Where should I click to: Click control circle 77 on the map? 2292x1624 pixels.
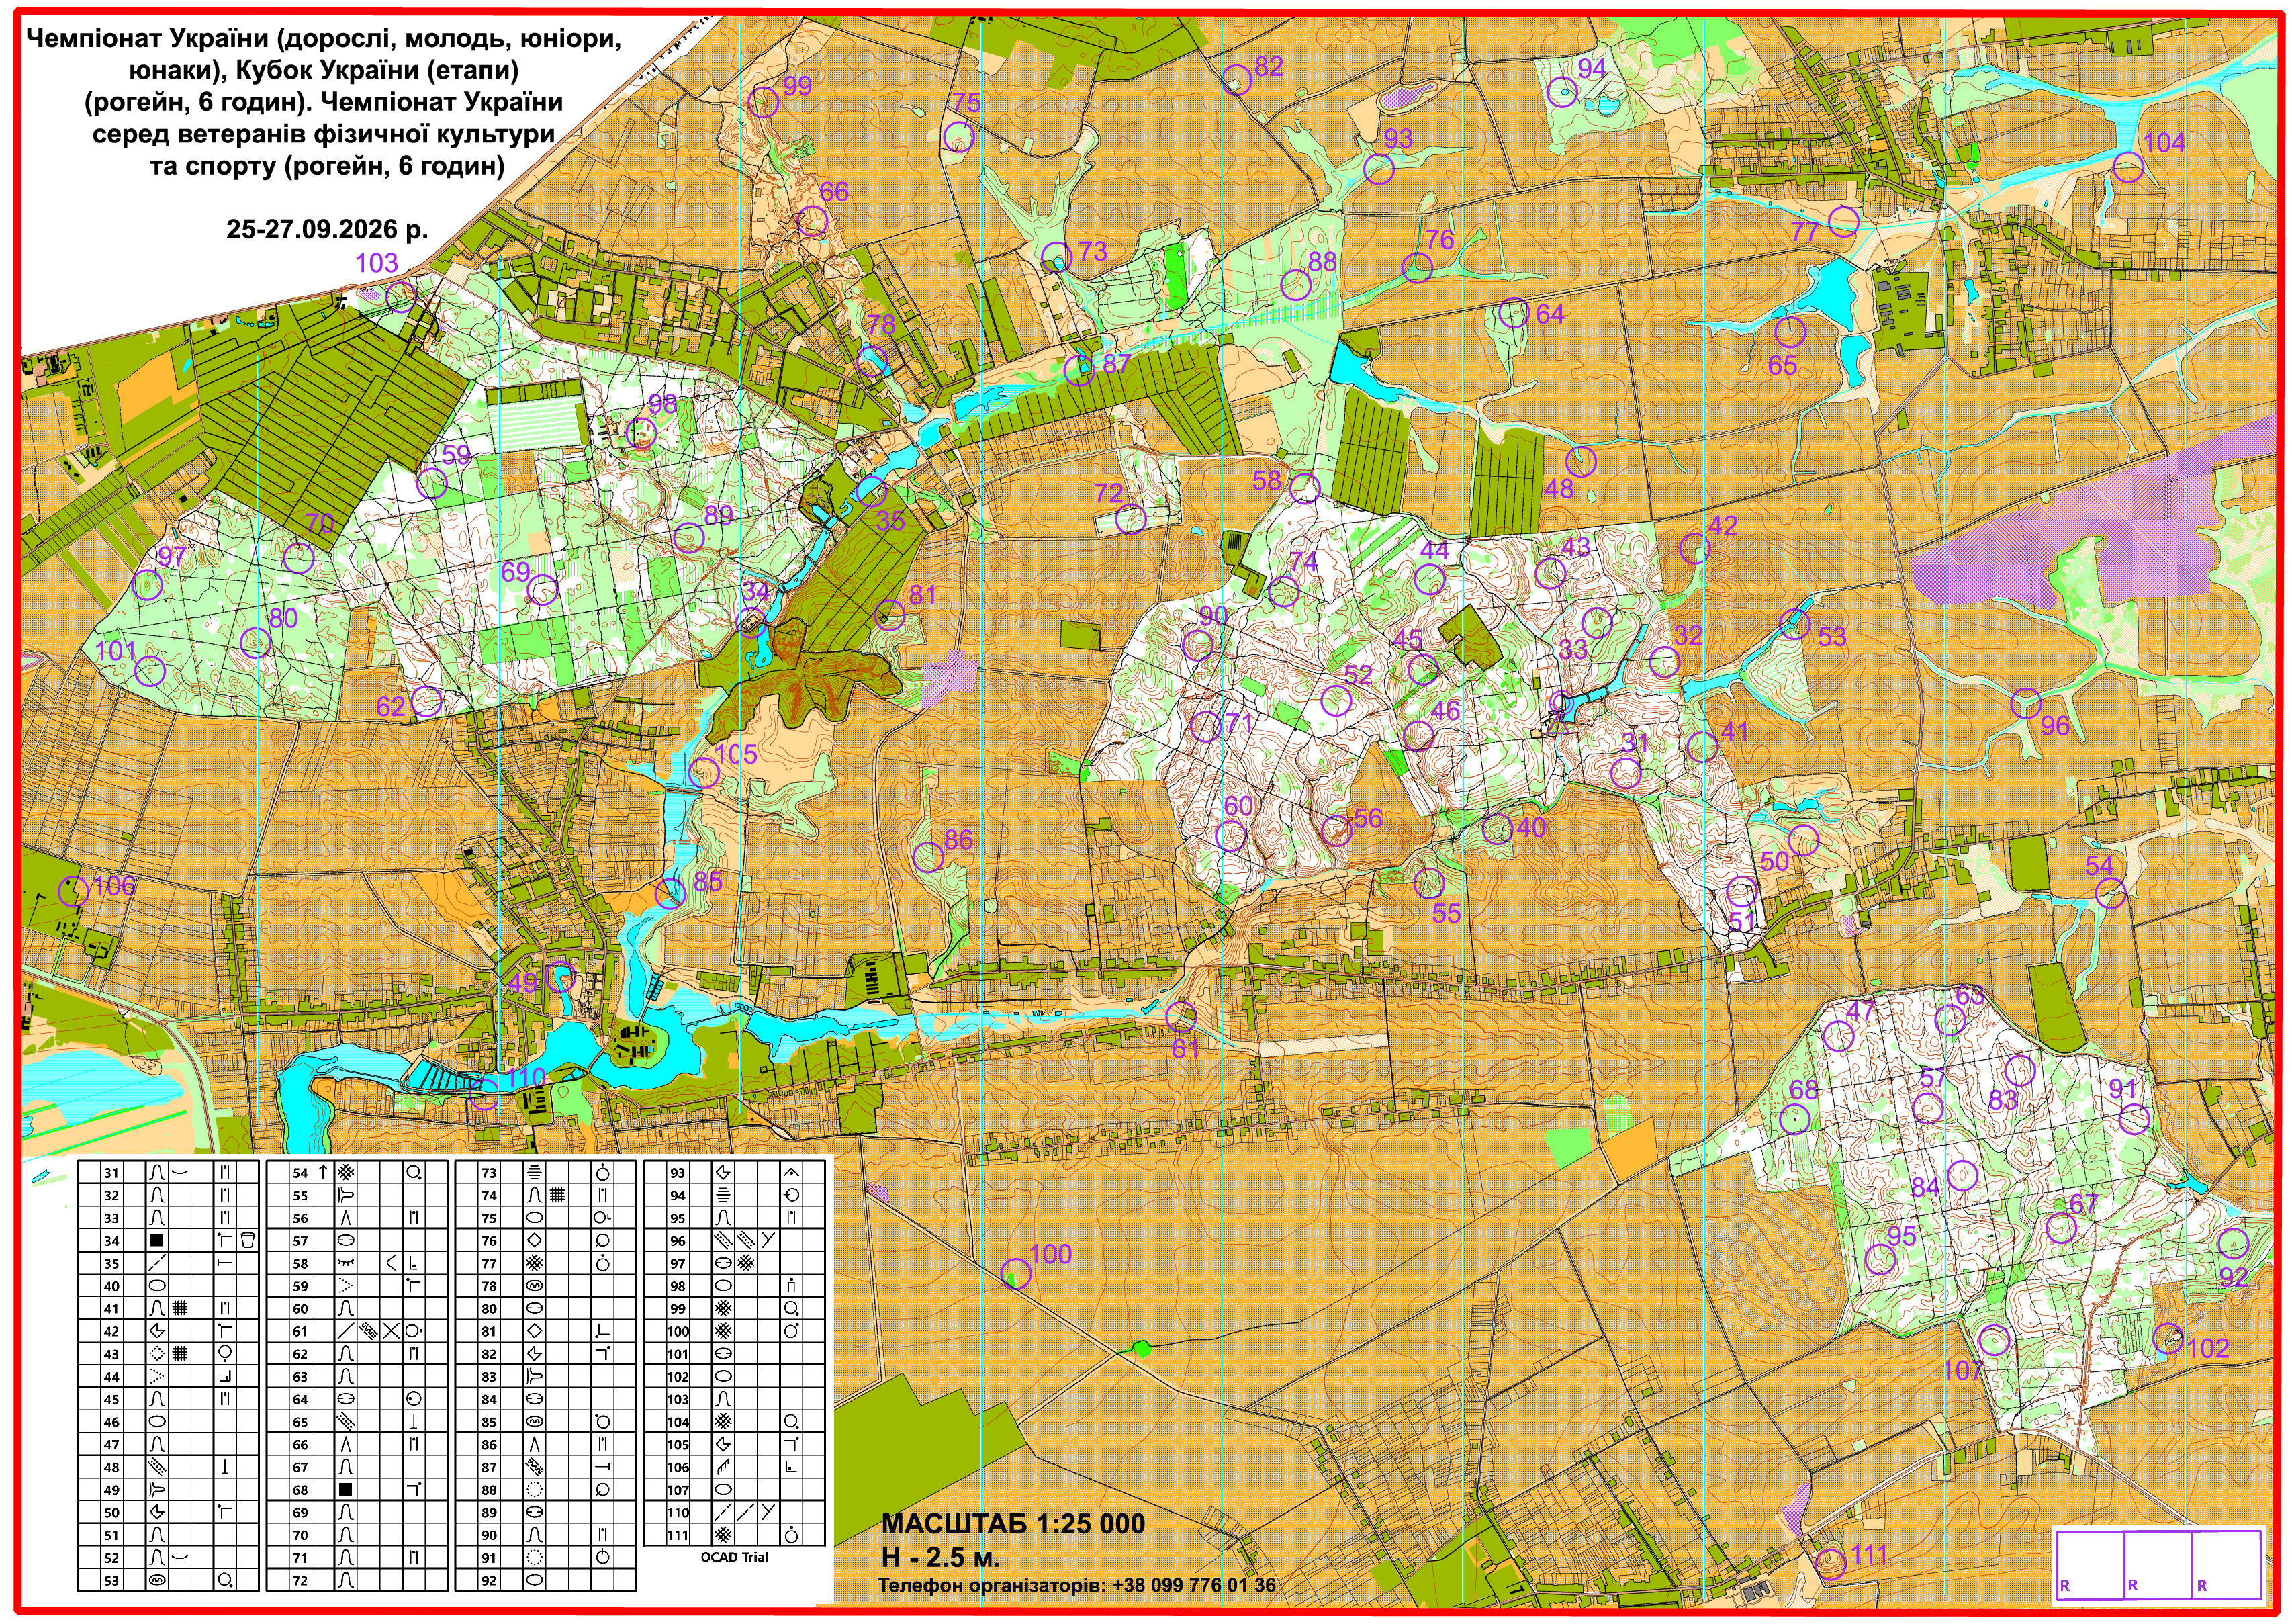pos(1843,221)
